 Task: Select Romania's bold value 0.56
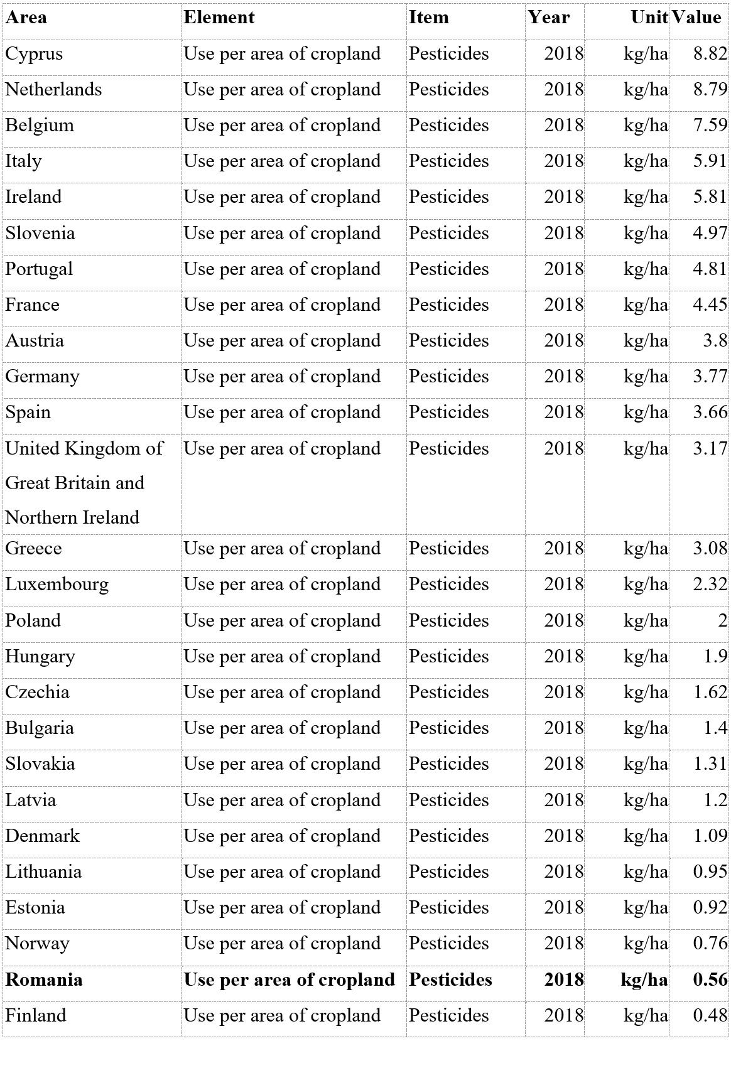tap(710, 979)
